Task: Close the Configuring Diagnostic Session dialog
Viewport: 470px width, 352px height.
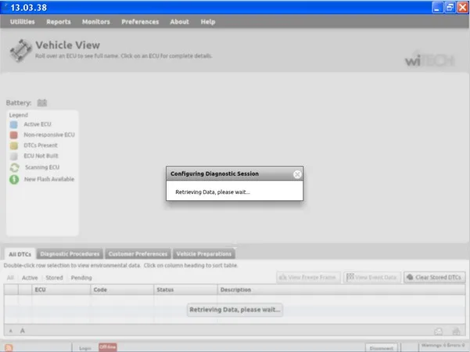Action: [297, 174]
